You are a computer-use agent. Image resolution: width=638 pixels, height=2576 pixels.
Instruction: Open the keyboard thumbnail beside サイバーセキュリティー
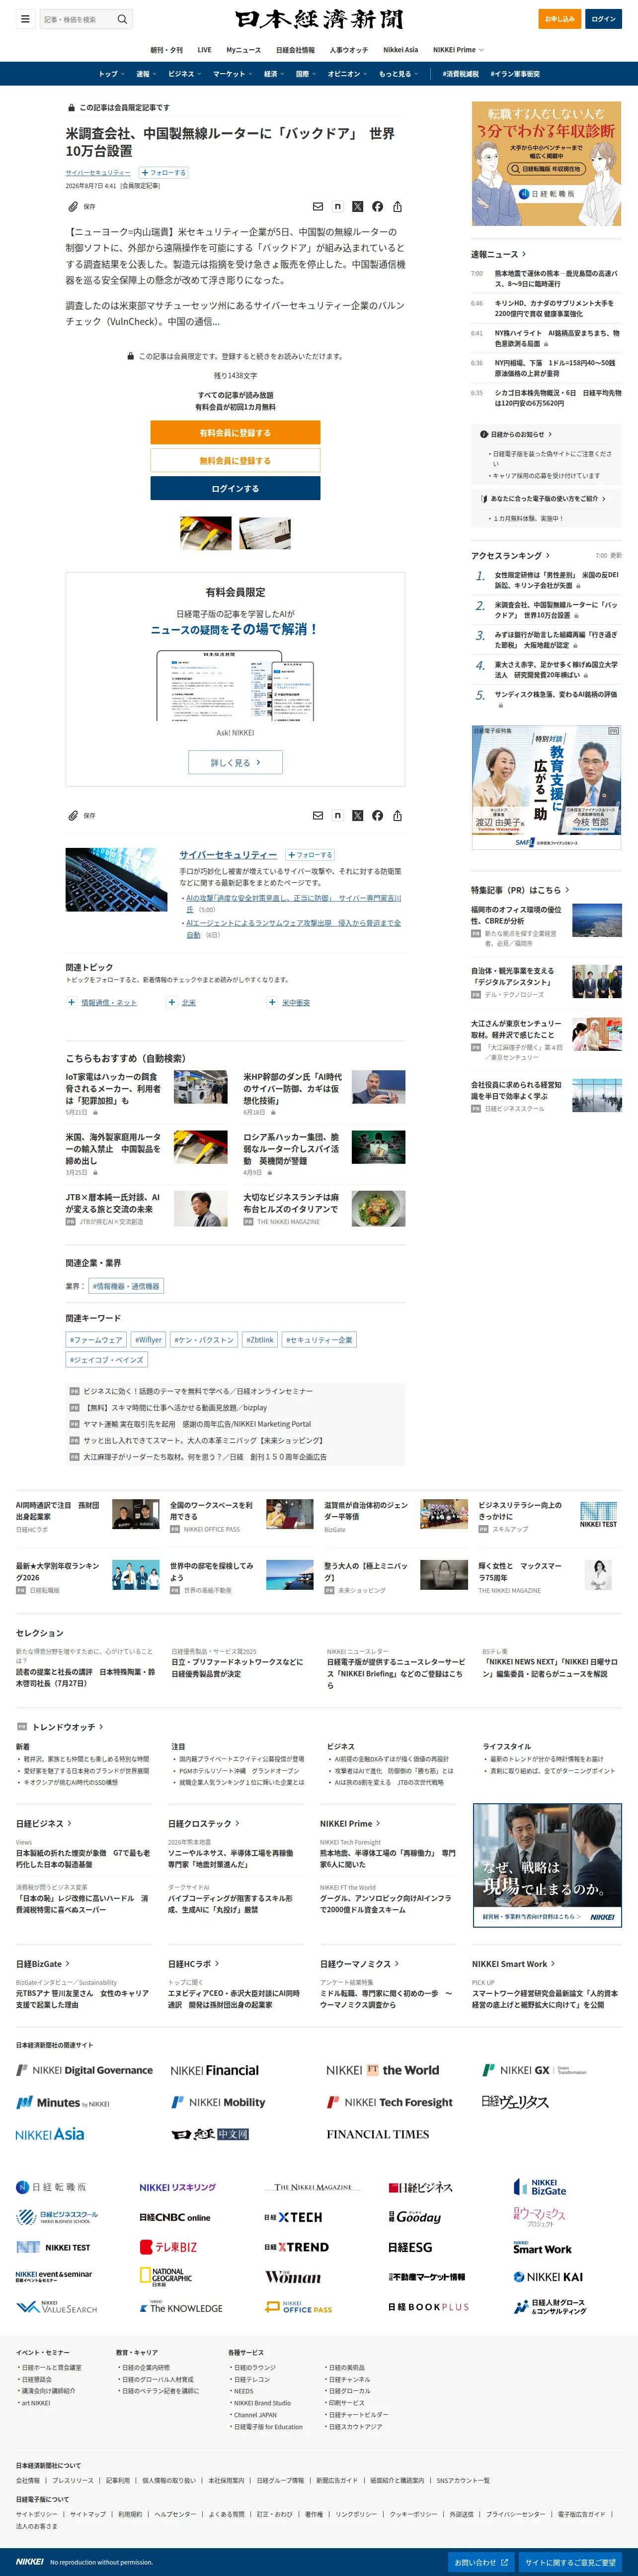[x=117, y=879]
